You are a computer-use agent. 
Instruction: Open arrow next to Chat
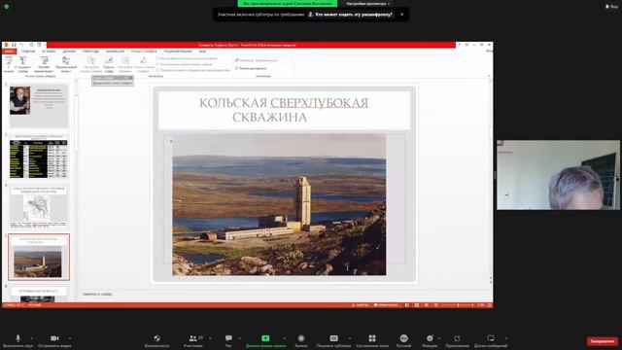click(x=240, y=338)
